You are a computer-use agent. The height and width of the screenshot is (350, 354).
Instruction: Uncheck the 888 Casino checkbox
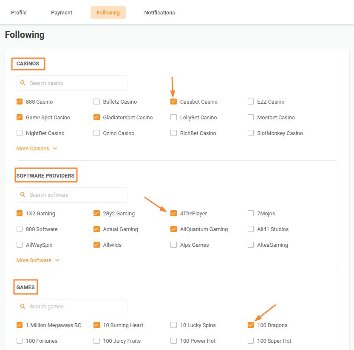point(20,102)
